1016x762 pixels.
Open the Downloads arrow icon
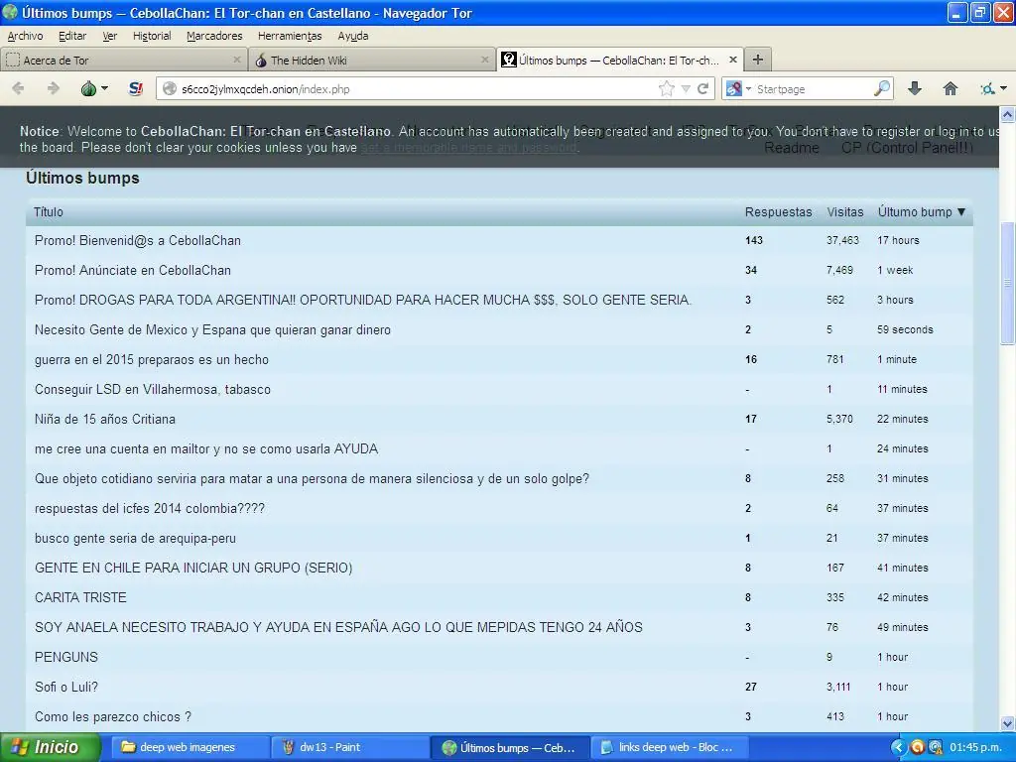pyautogui.click(x=914, y=88)
